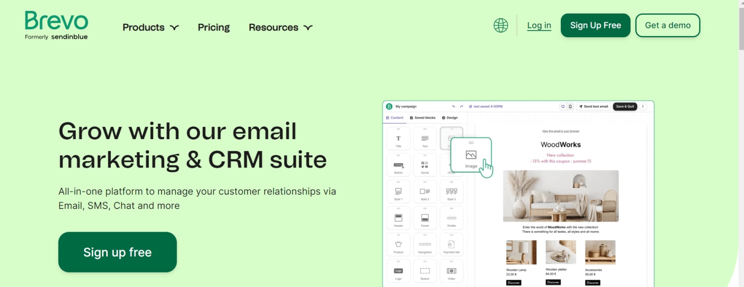Select the Navigation block
The height and width of the screenshot is (287, 744).
coord(425,245)
